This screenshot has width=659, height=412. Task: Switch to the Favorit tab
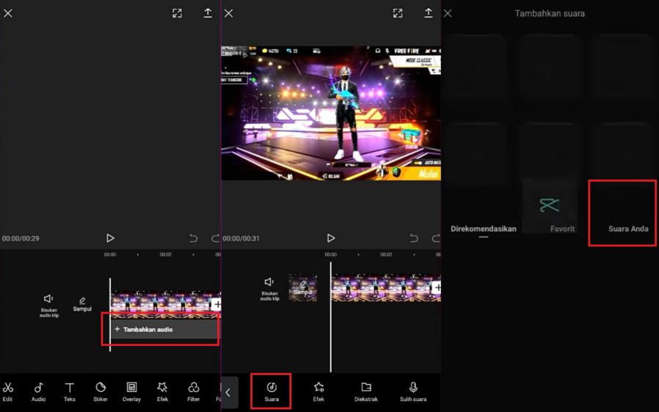point(562,229)
